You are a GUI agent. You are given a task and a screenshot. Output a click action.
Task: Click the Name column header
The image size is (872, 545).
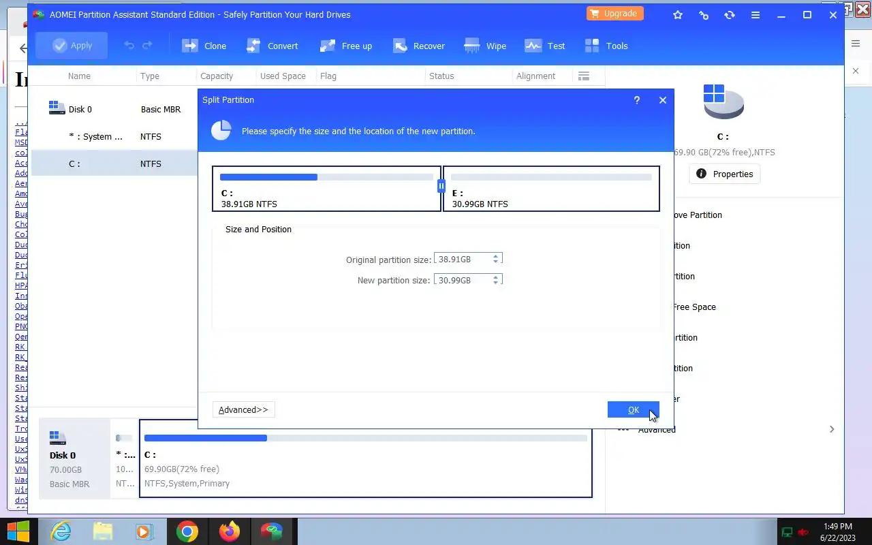[x=79, y=76]
